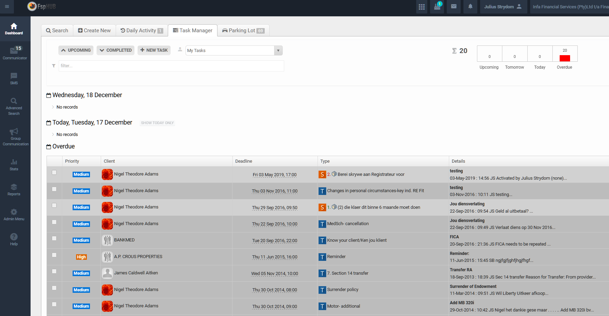The height and width of the screenshot is (316, 609).
Task: Focus the filter text field
Action: [171, 66]
